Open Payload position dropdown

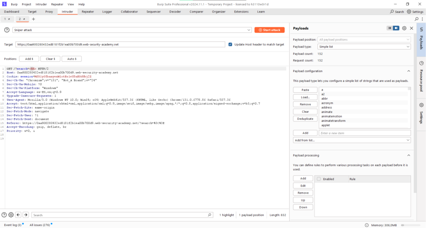364,40
